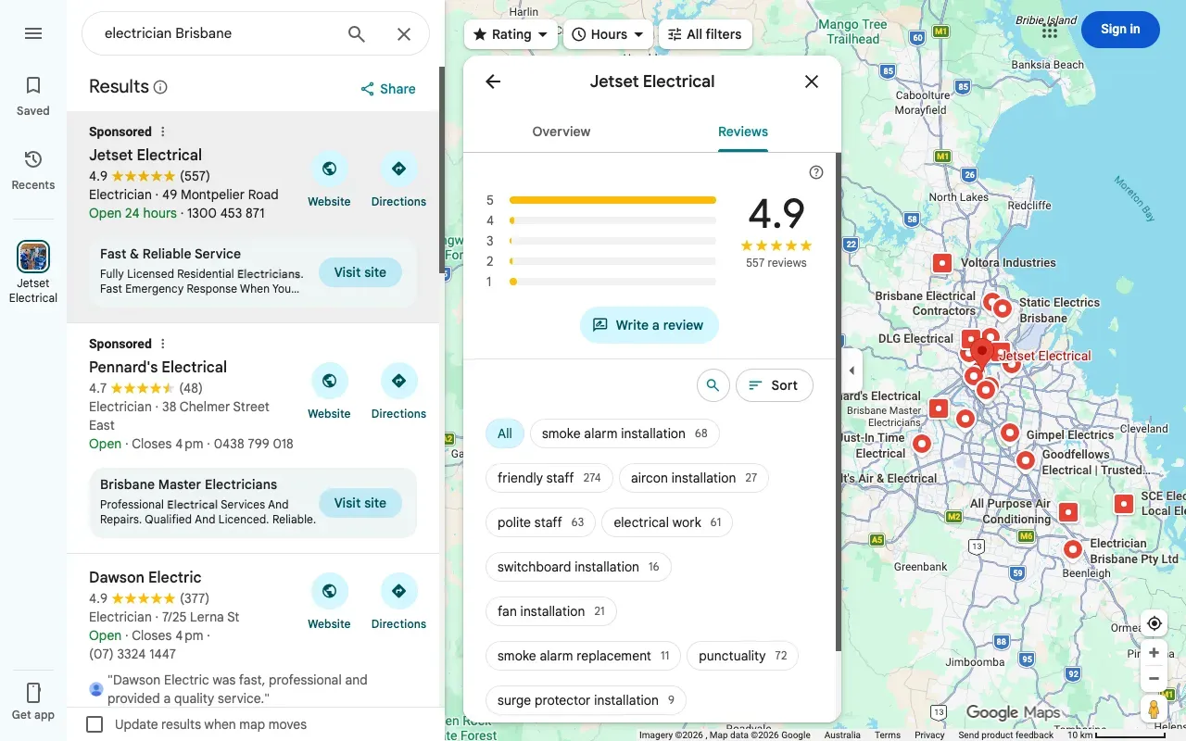This screenshot has height=741, width=1186.
Task: Filter by smoke alarm installation
Action: pyautogui.click(x=625, y=433)
